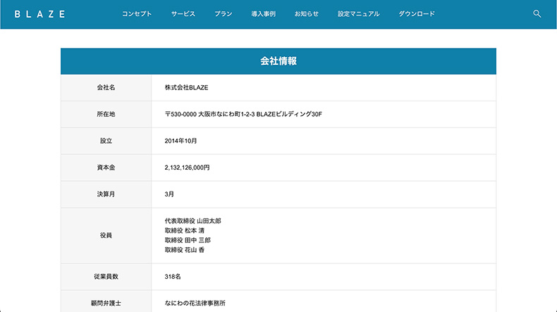This screenshot has height=312, width=557.
Task: Click the 決算月 row label
Action: pyautogui.click(x=106, y=194)
